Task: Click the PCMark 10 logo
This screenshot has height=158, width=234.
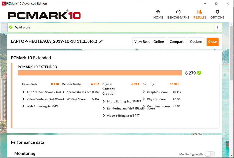Action: pyautogui.click(x=44, y=15)
